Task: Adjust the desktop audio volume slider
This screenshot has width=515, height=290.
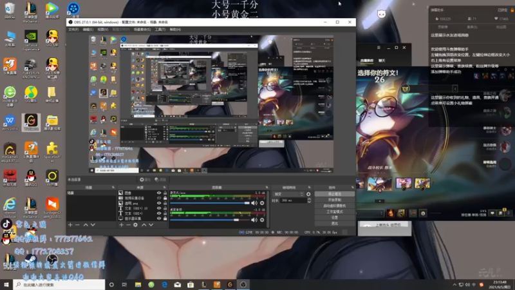Action: coord(210,220)
